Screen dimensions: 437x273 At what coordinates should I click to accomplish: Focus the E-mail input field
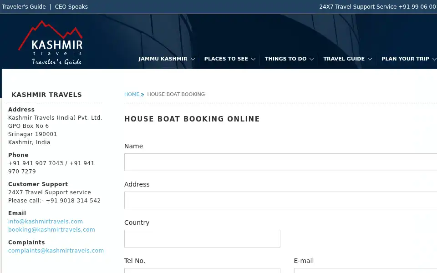(x=366, y=270)
